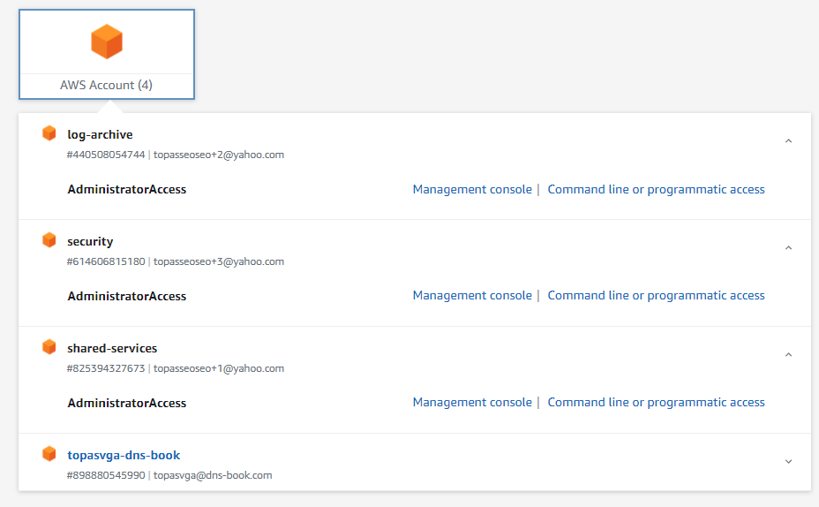The image size is (819, 507).
Task: Click the large AWS Account cube icon
Action: coord(107,42)
